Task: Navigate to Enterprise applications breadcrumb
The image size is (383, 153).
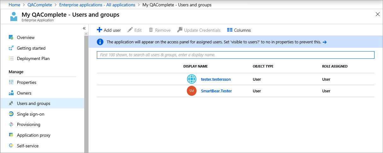Action: (97, 5)
